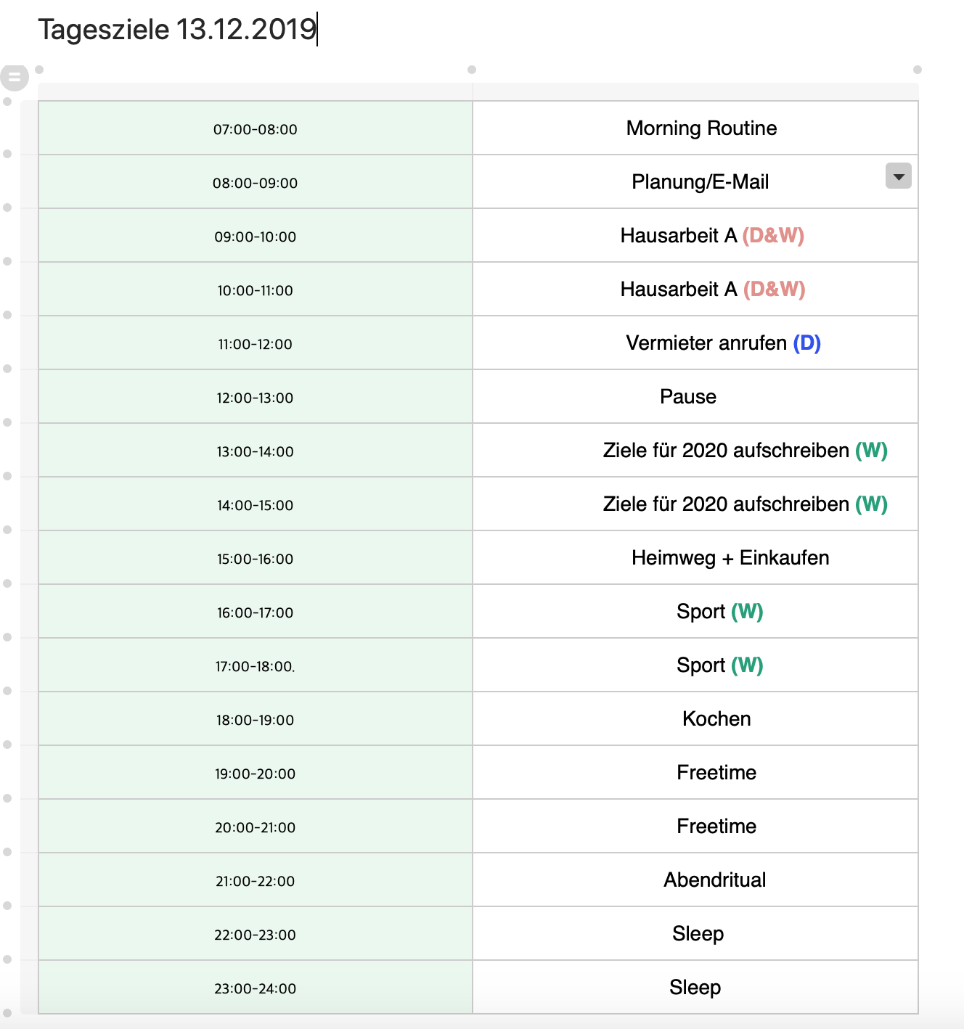Screen dimensions: 964x1029
Task: Select the Heimweg + Einkaufen cell
Action: [x=695, y=557]
